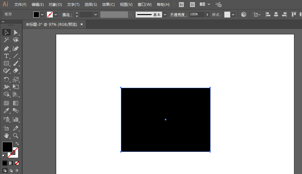Image resolution: width=302 pixels, height=174 pixels.
Task: Select the Warp tool
Action: pos(6,87)
